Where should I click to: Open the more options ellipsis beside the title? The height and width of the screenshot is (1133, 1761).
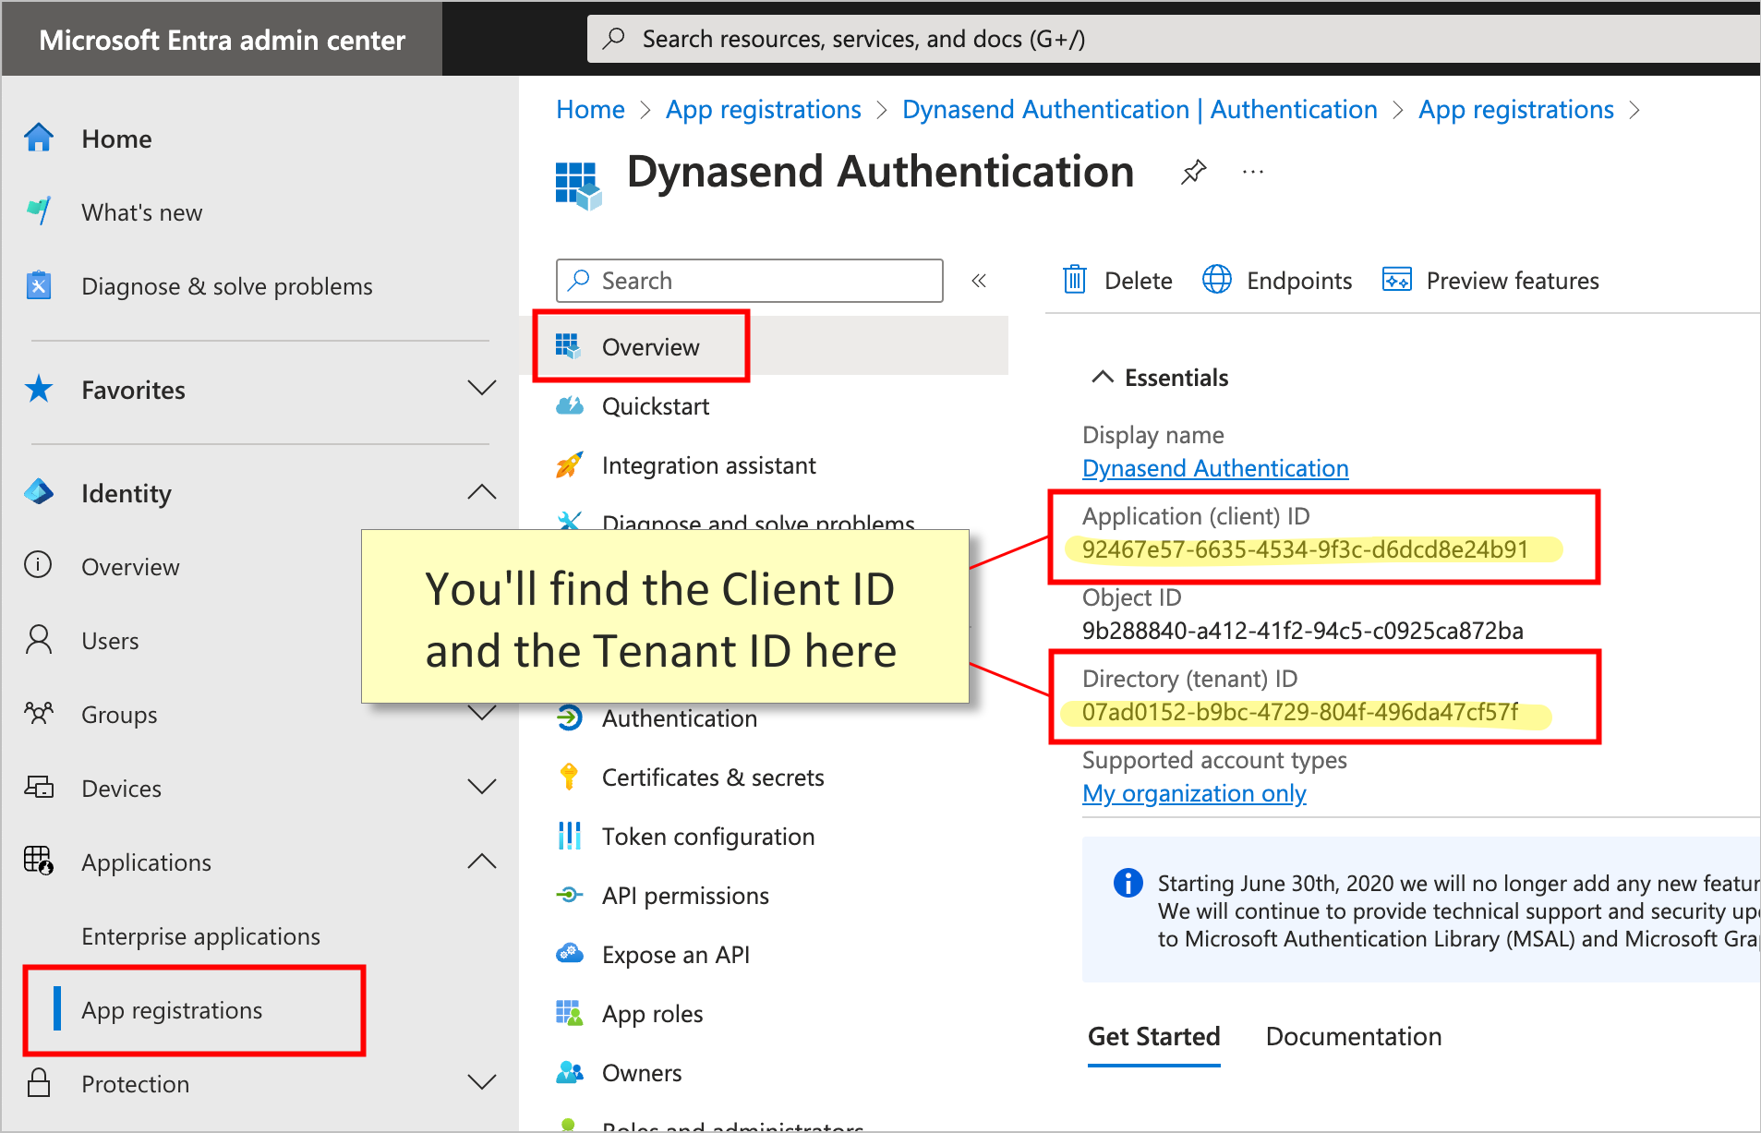click(x=1253, y=172)
